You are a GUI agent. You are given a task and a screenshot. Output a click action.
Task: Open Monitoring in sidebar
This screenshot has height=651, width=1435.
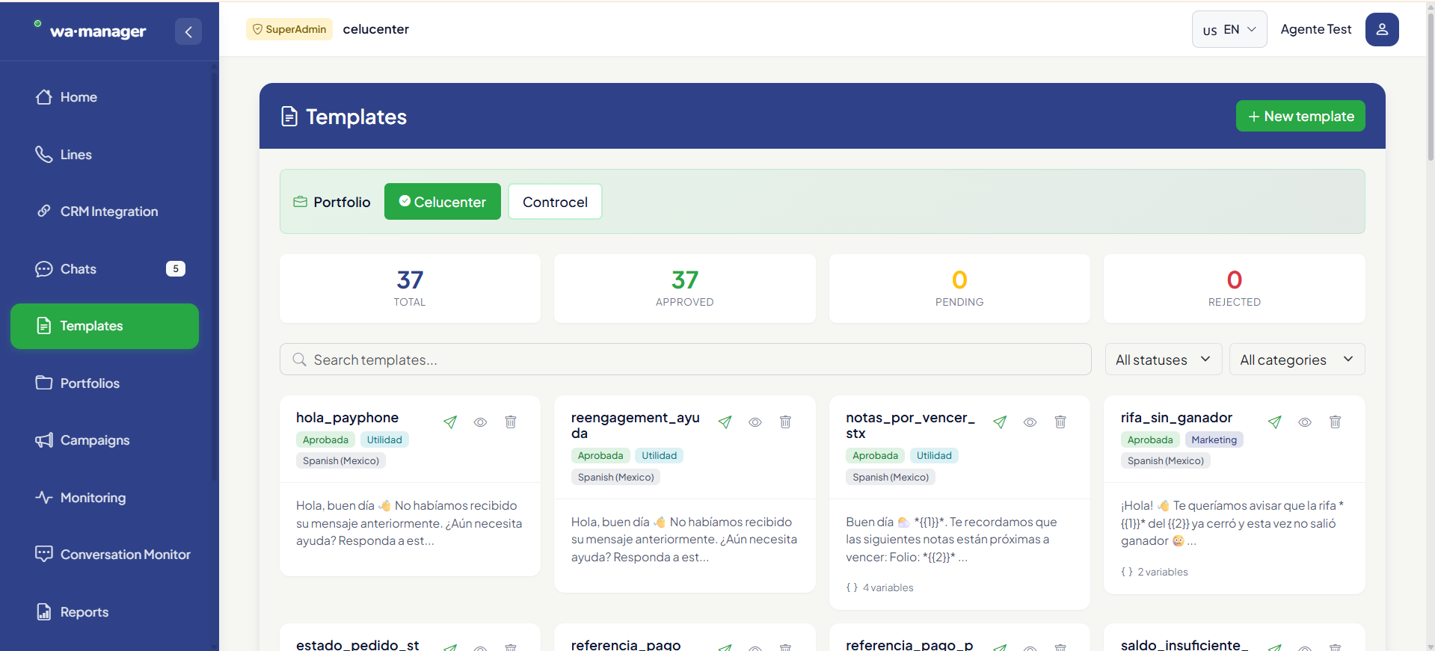105,498
